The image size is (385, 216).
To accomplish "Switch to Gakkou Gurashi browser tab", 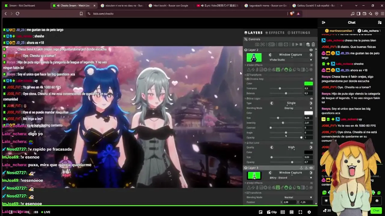I will (x=313, y=5).
